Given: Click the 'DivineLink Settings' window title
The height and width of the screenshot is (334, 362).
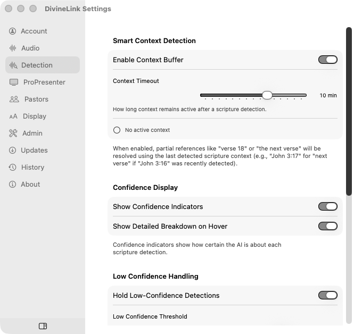Looking at the screenshot, I should (x=78, y=9).
